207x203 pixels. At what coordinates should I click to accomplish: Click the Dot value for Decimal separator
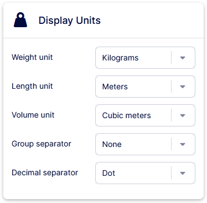click(108, 173)
